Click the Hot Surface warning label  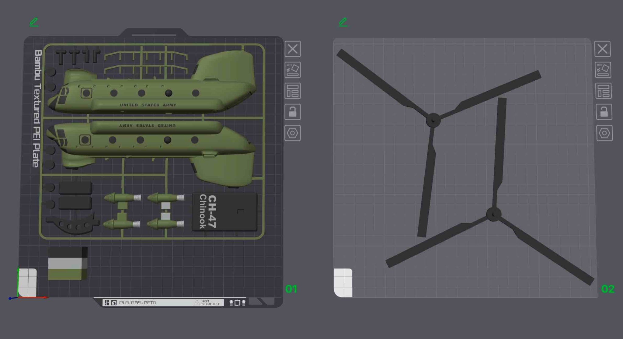pos(207,303)
